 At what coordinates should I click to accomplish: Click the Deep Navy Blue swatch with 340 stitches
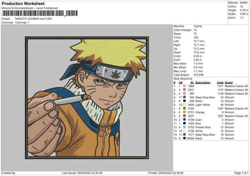pyautogui.click(x=185, y=97)
